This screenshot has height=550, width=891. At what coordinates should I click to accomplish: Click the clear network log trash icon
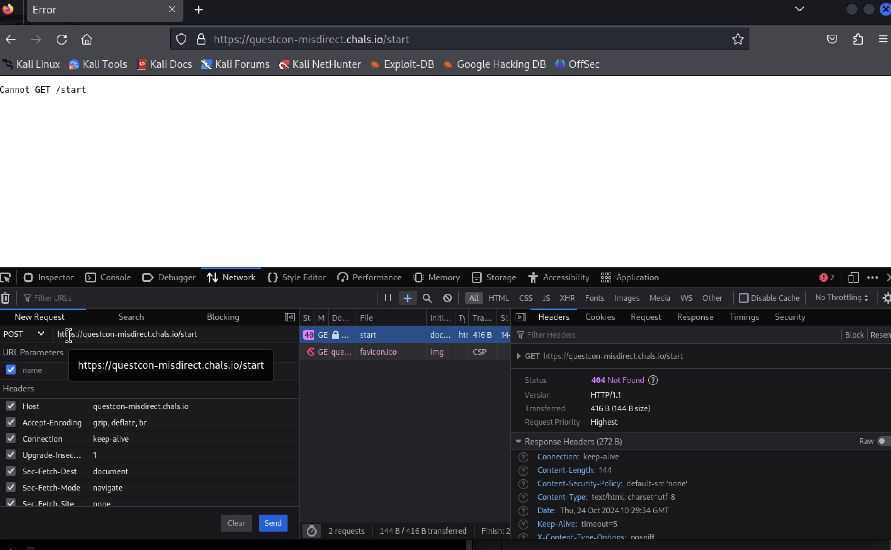(5, 298)
